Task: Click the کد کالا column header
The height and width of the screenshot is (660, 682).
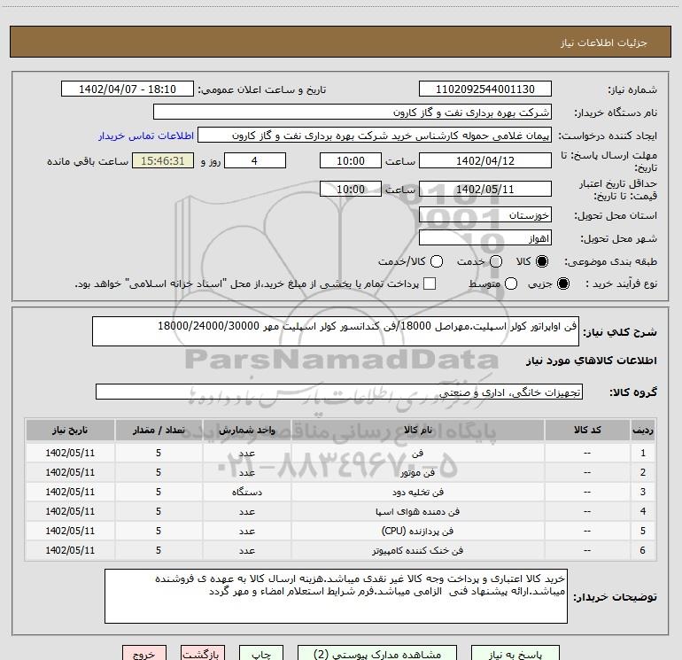Action: point(587,430)
